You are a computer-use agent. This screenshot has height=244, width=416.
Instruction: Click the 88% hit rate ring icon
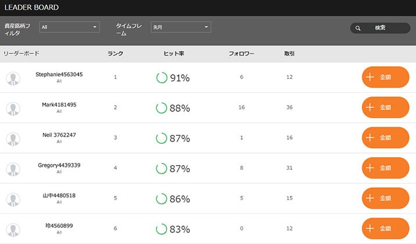click(162, 108)
